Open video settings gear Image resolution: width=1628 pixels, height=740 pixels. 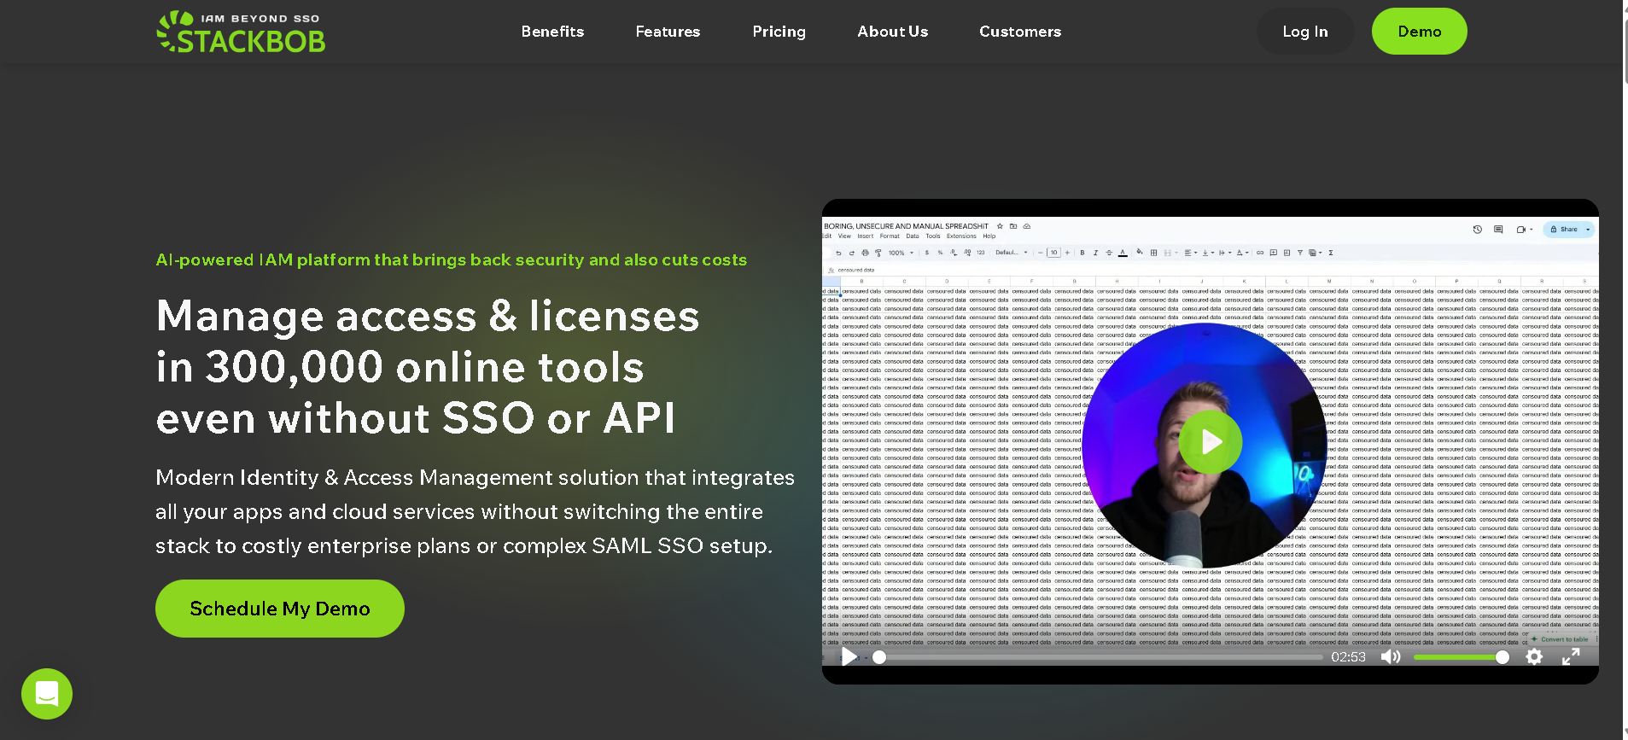pos(1534,656)
